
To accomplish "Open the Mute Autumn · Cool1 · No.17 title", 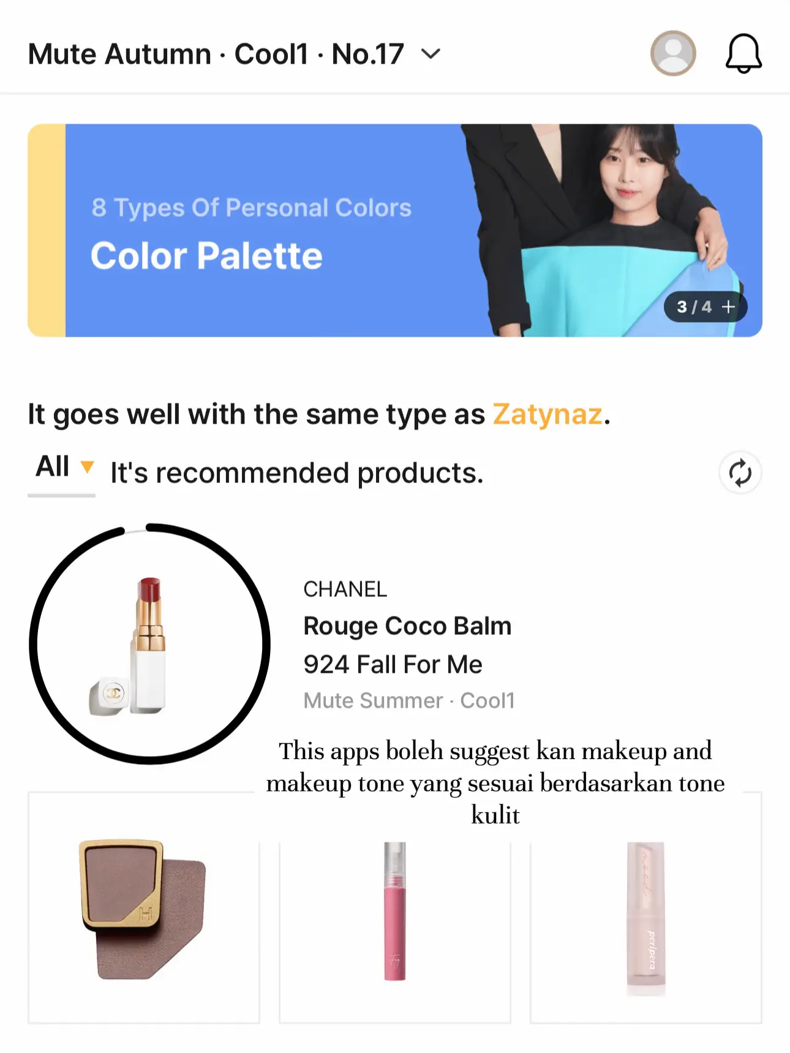I will point(216,54).
